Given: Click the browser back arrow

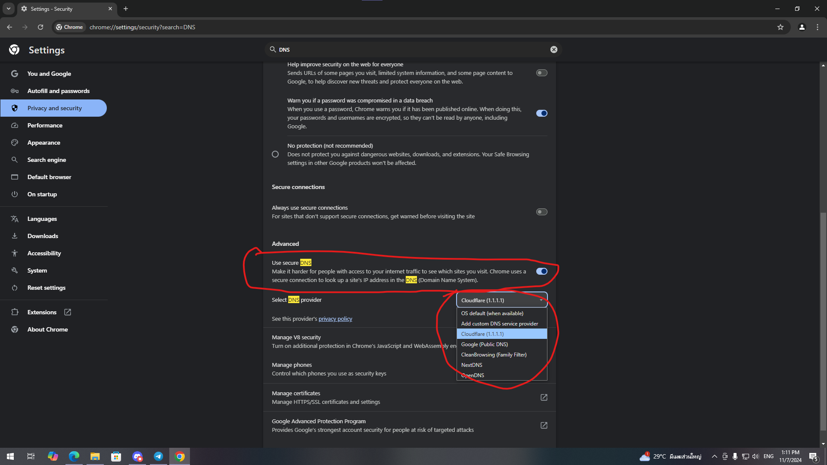Looking at the screenshot, I should (x=9, y=27).
